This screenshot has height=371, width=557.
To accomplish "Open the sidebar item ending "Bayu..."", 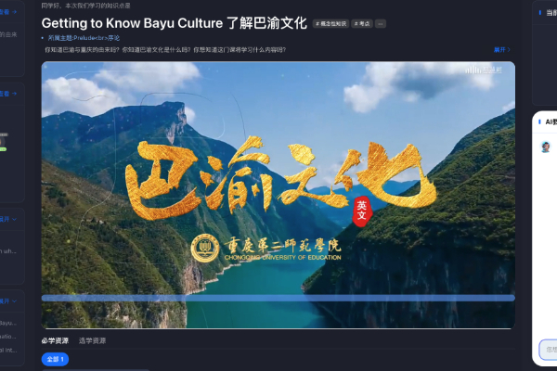I will click(x=8, y=323).
